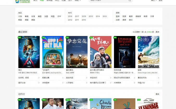The width and height of the screenshot is (176, 109).
Task: Select year 2014 filter
Action: (x=98, y=16)
